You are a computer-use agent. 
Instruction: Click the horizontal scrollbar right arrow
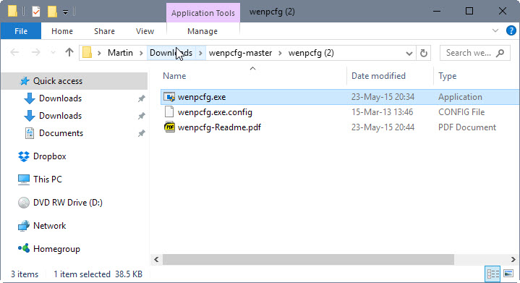513,259
